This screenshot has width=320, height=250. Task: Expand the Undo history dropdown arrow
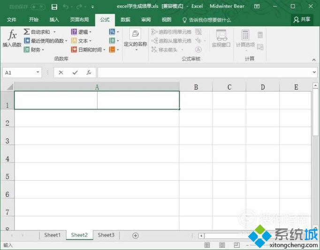pyautogui.click(x=72, y=7)
